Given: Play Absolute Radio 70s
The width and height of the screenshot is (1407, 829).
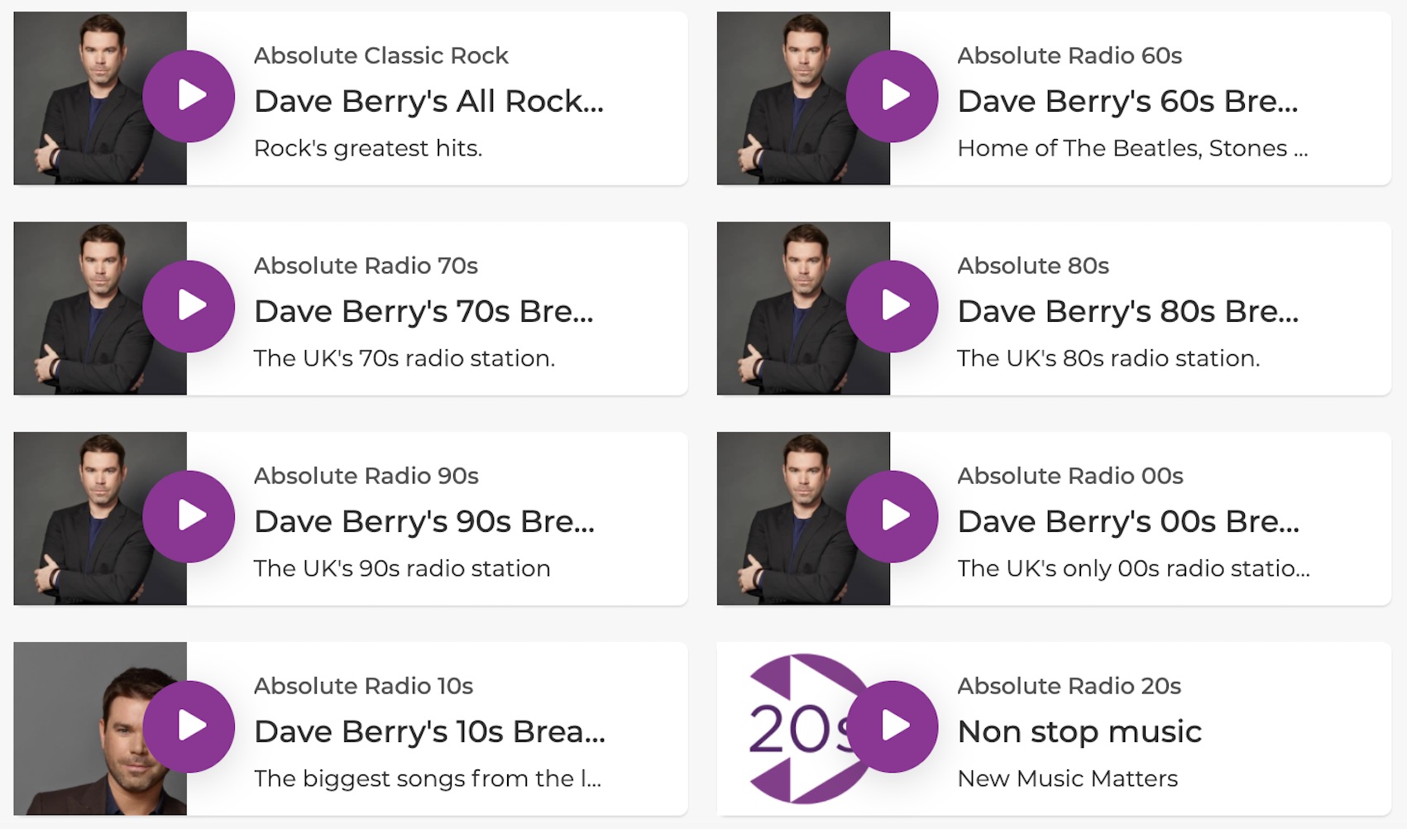Looking at the screenshot, I should pyautogui.click(x=191, y=304).
